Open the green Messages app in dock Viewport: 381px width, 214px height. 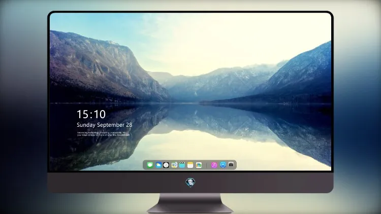150,165
